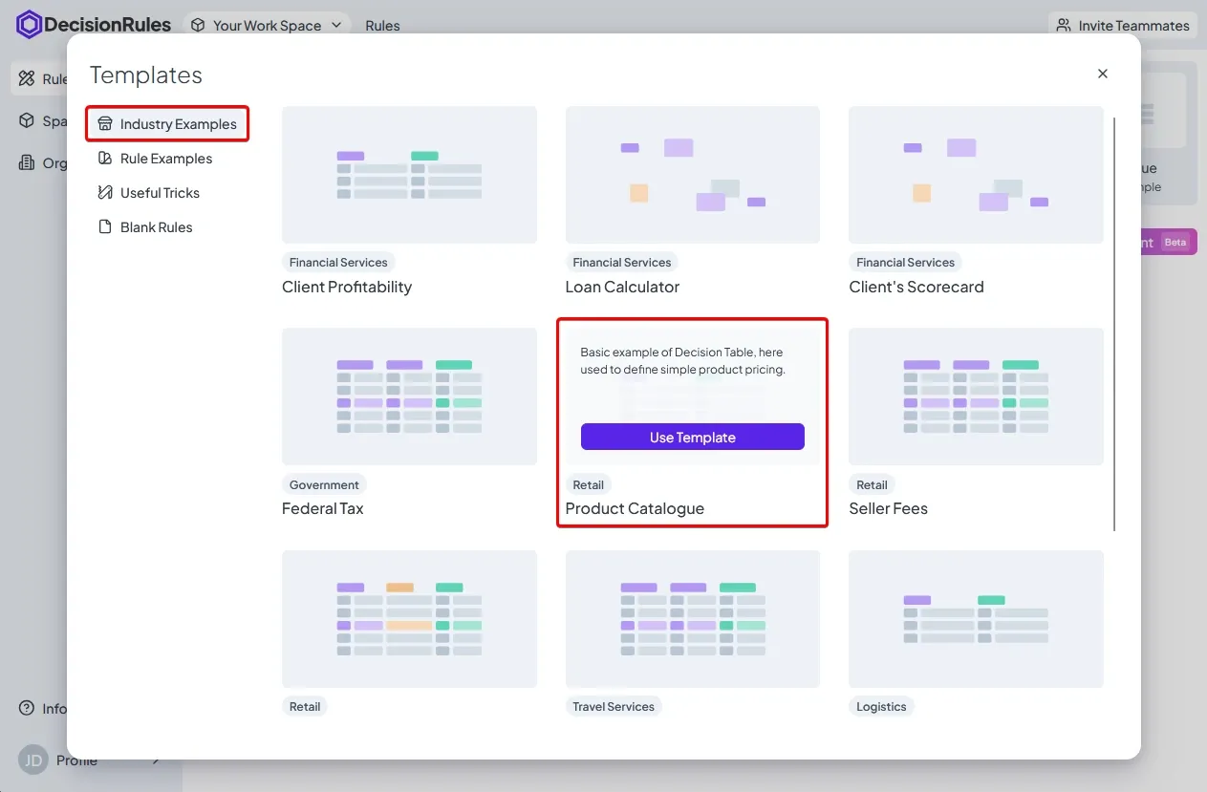Select the Loan Calculator template thumbnail
The height and width of the screenshot is (792, 1207).
click(x=693, y=175)
